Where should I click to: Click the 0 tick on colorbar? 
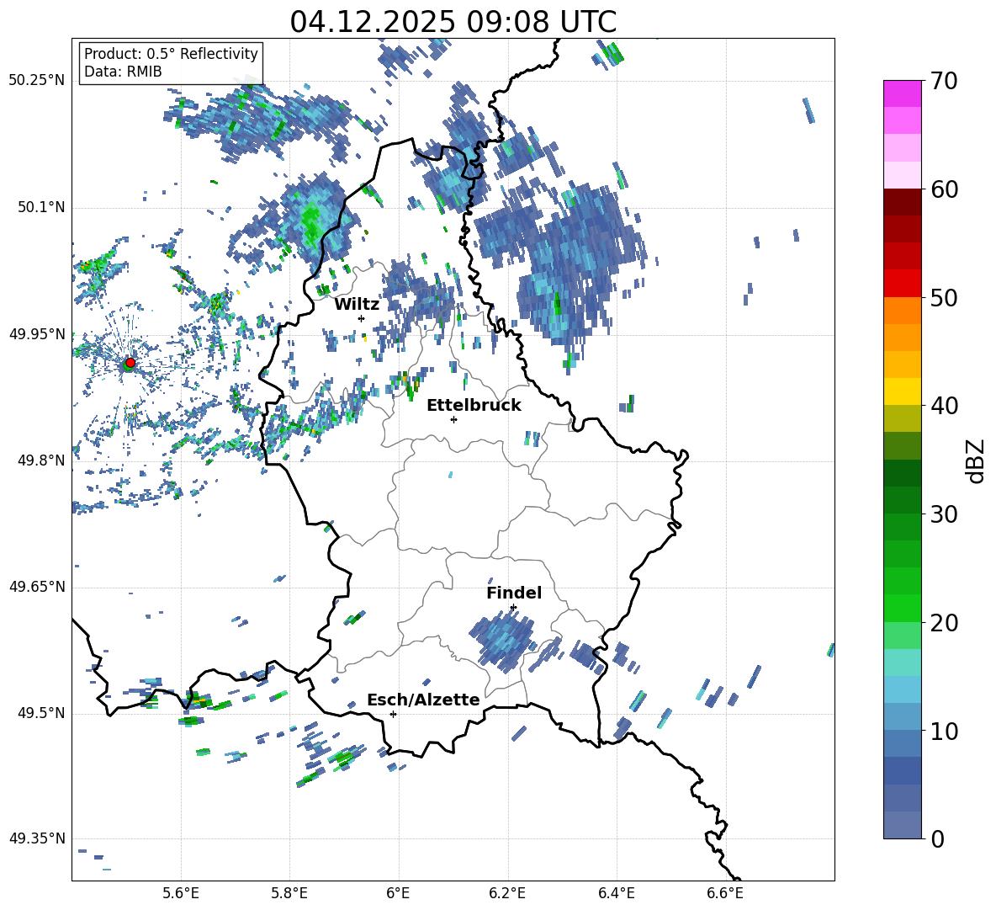point(937,838)
